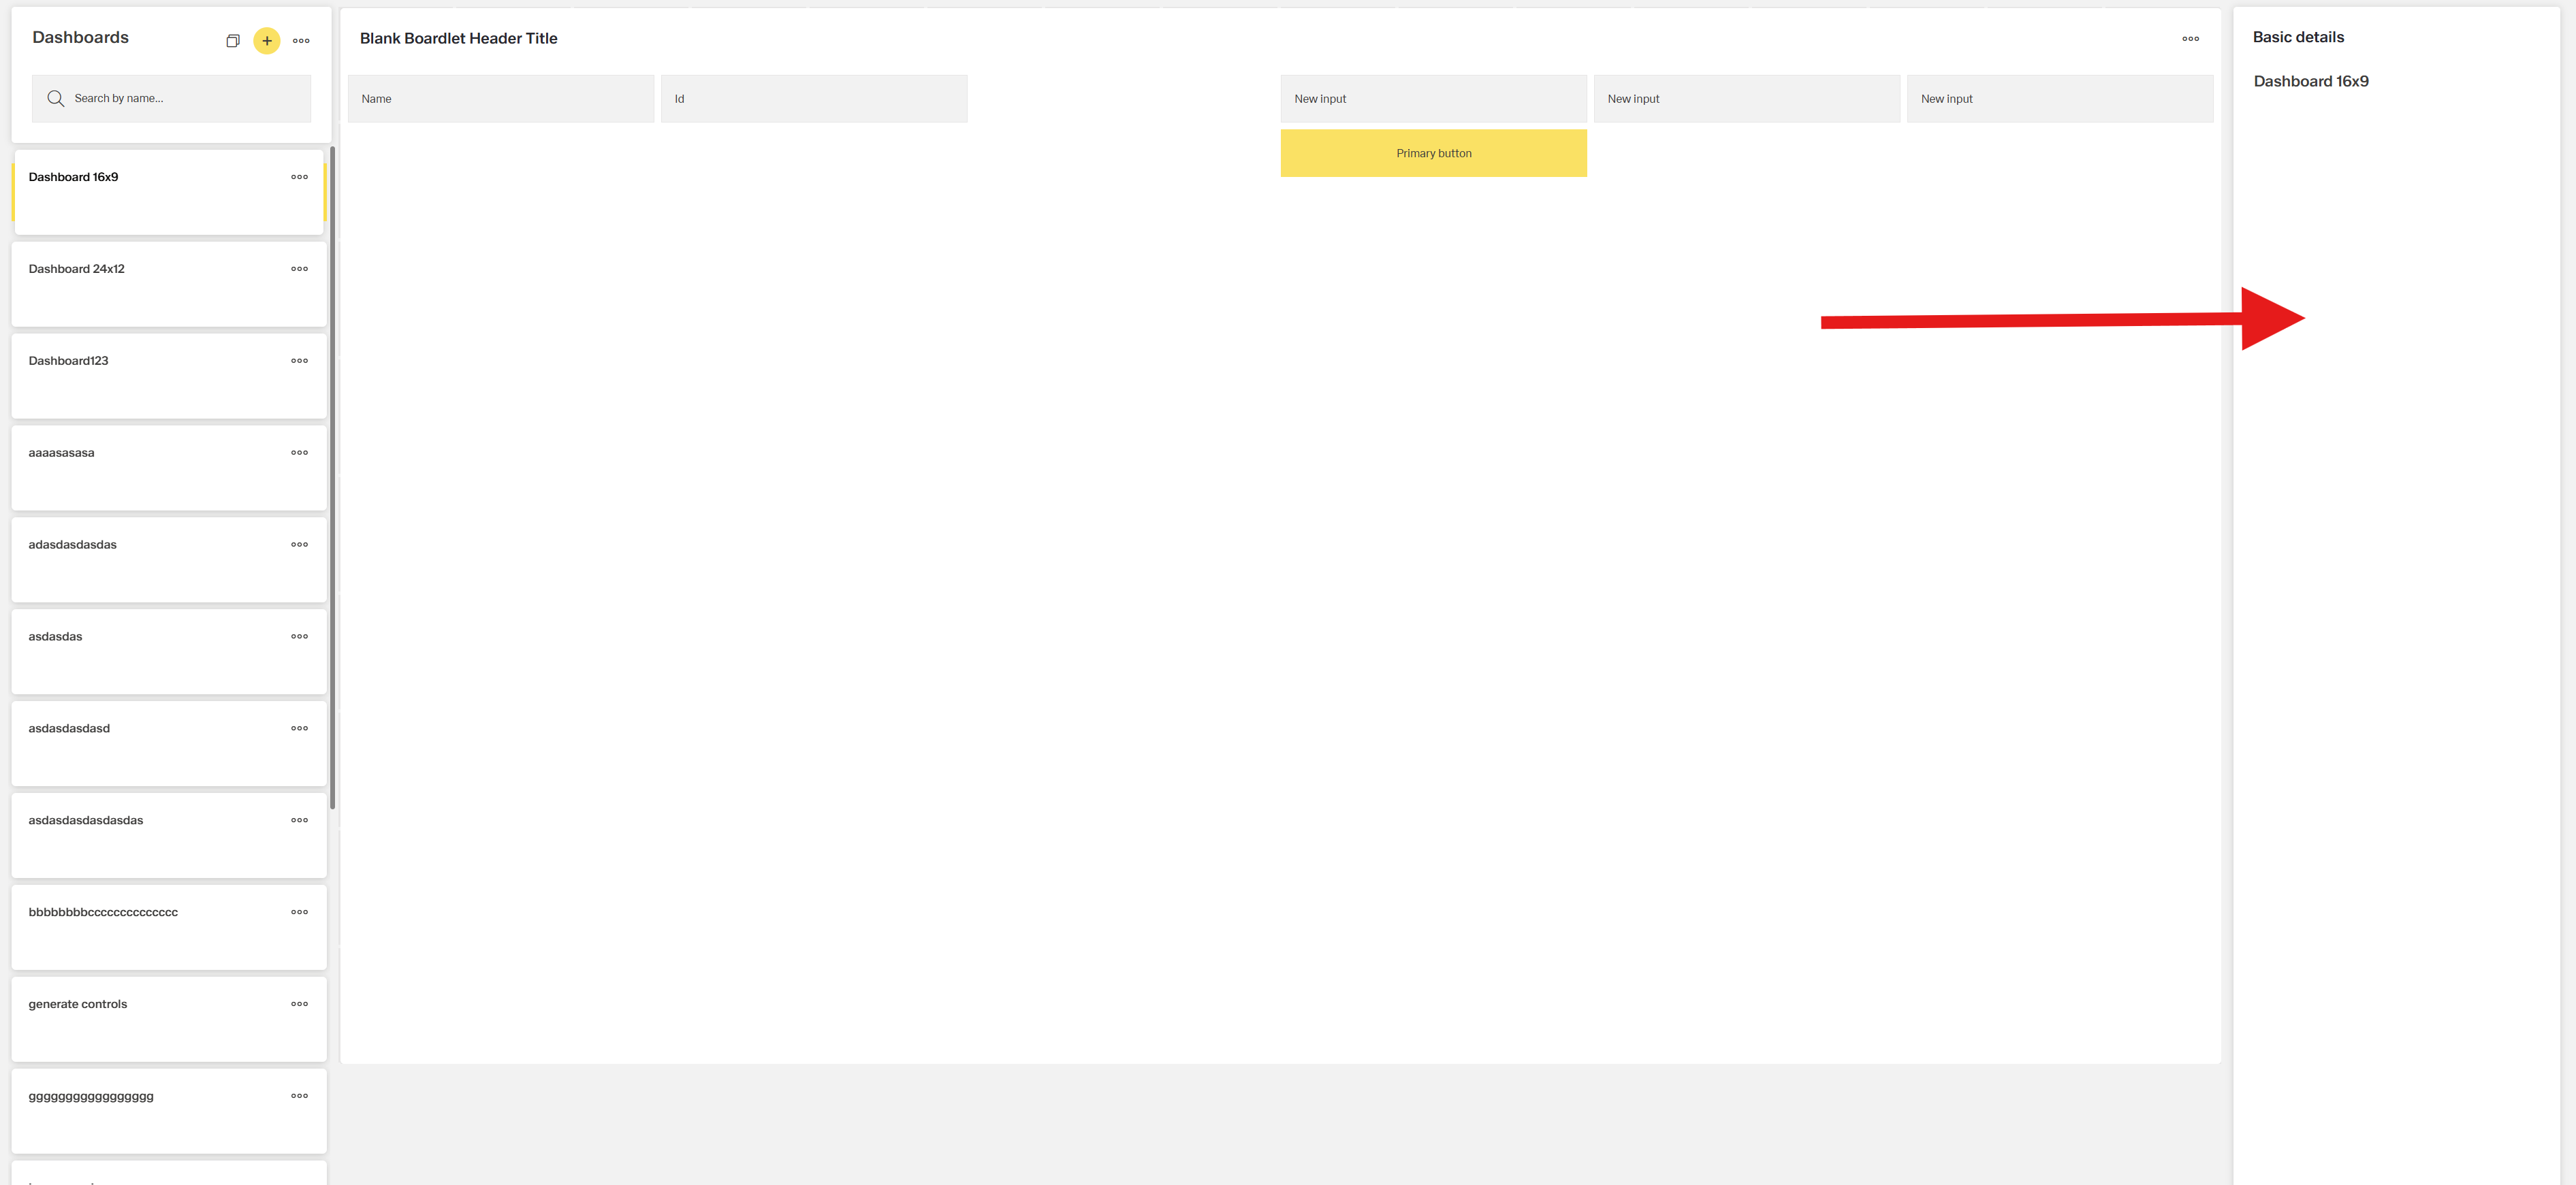Viewport: 2576px width, 1185px height.
Task: Click the yellow add dashboard plus button
Action: (267, 41)
